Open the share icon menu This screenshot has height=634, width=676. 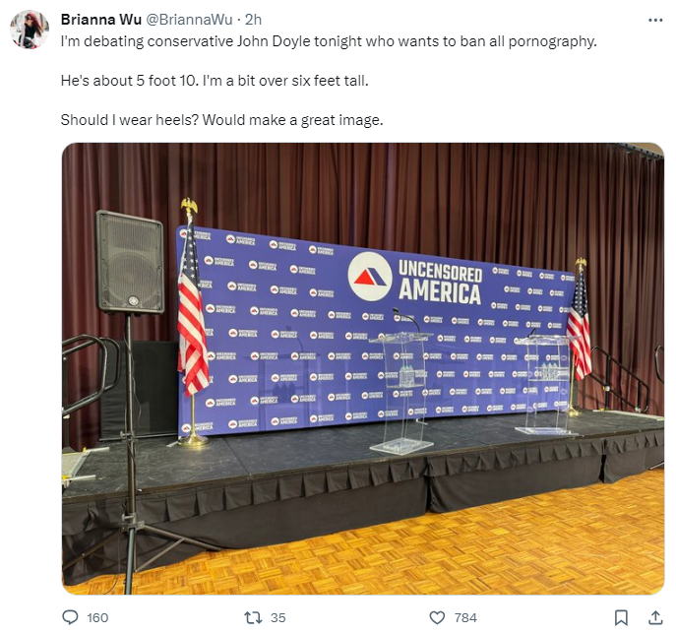[655, 617]
